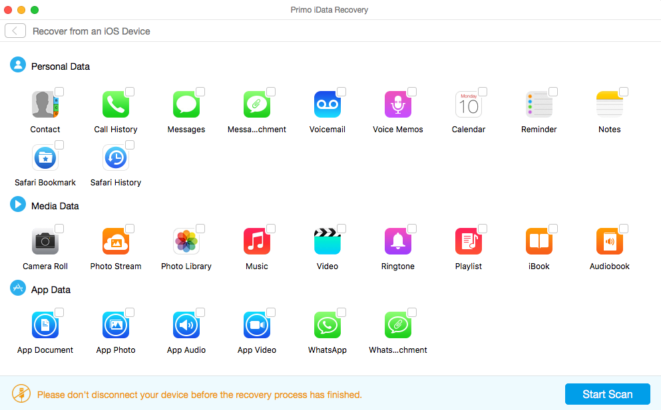This screenshot has height=410, width=661.
Task: Go back using the arrow button
Action: pos(15,31)
